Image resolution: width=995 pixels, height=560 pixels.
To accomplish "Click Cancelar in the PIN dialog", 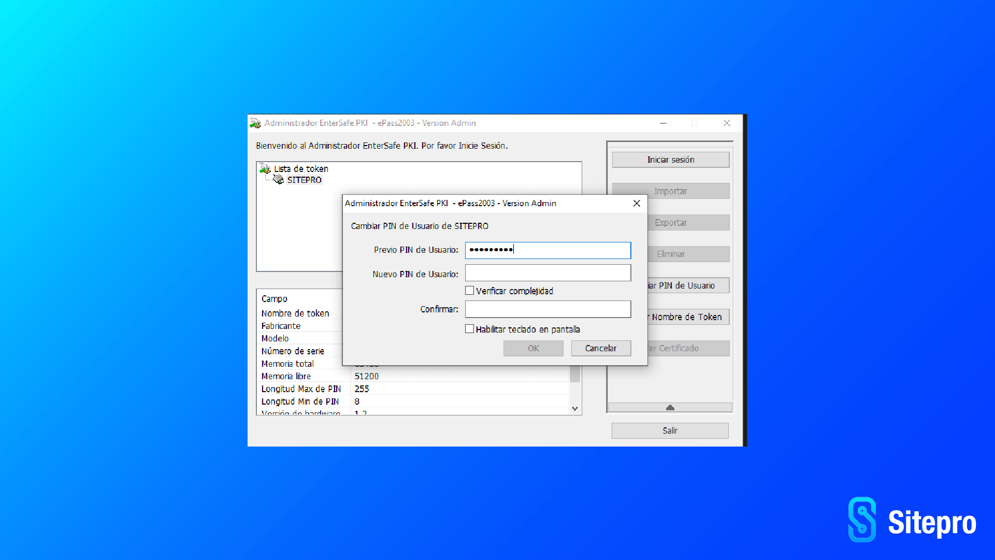I will click(x=601, y=348).
